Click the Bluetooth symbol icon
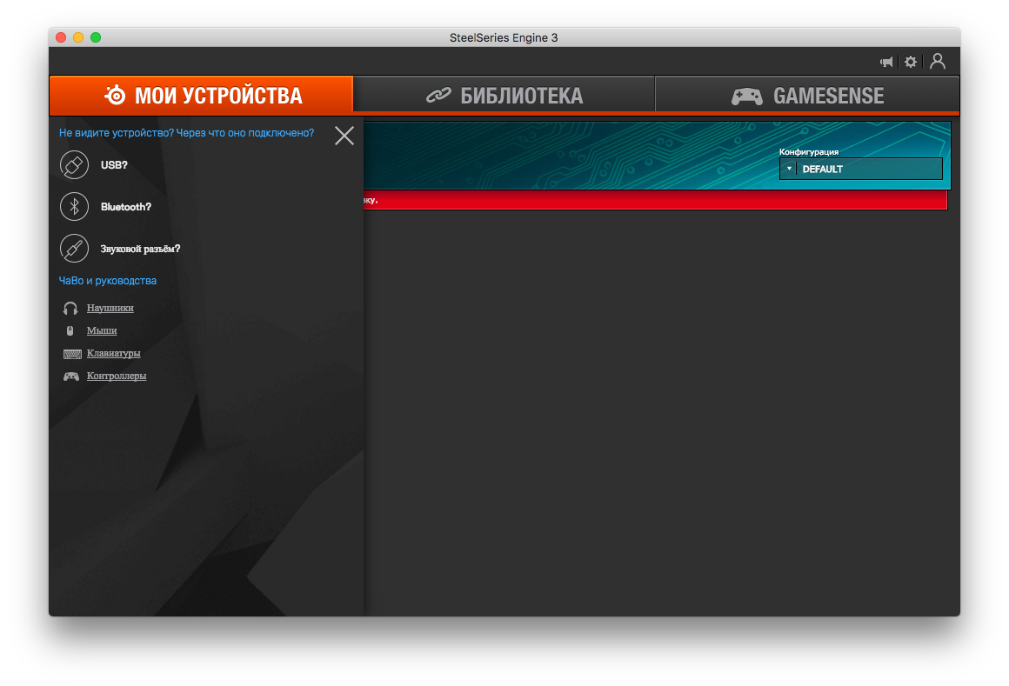The width and height of the screenshot is (1009, 686). point(74,207)
